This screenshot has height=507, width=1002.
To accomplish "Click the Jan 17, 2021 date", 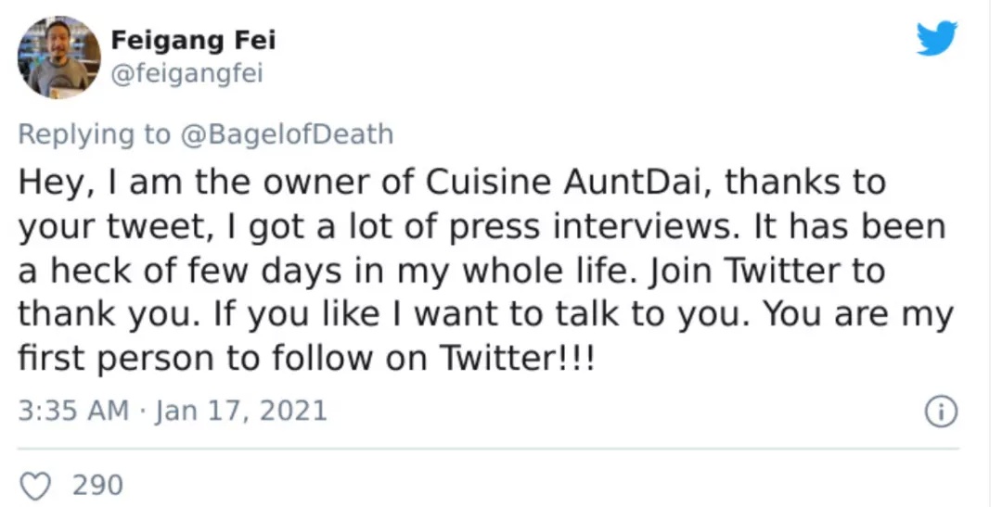I will click(241, 410).
